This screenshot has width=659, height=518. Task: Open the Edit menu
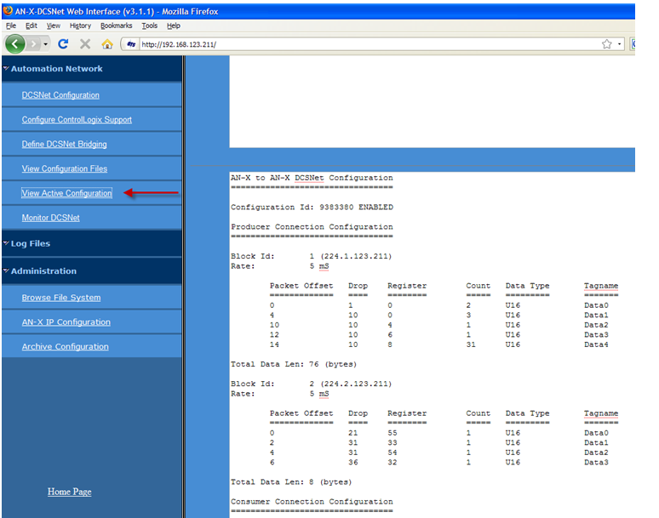tap(32, 26)
